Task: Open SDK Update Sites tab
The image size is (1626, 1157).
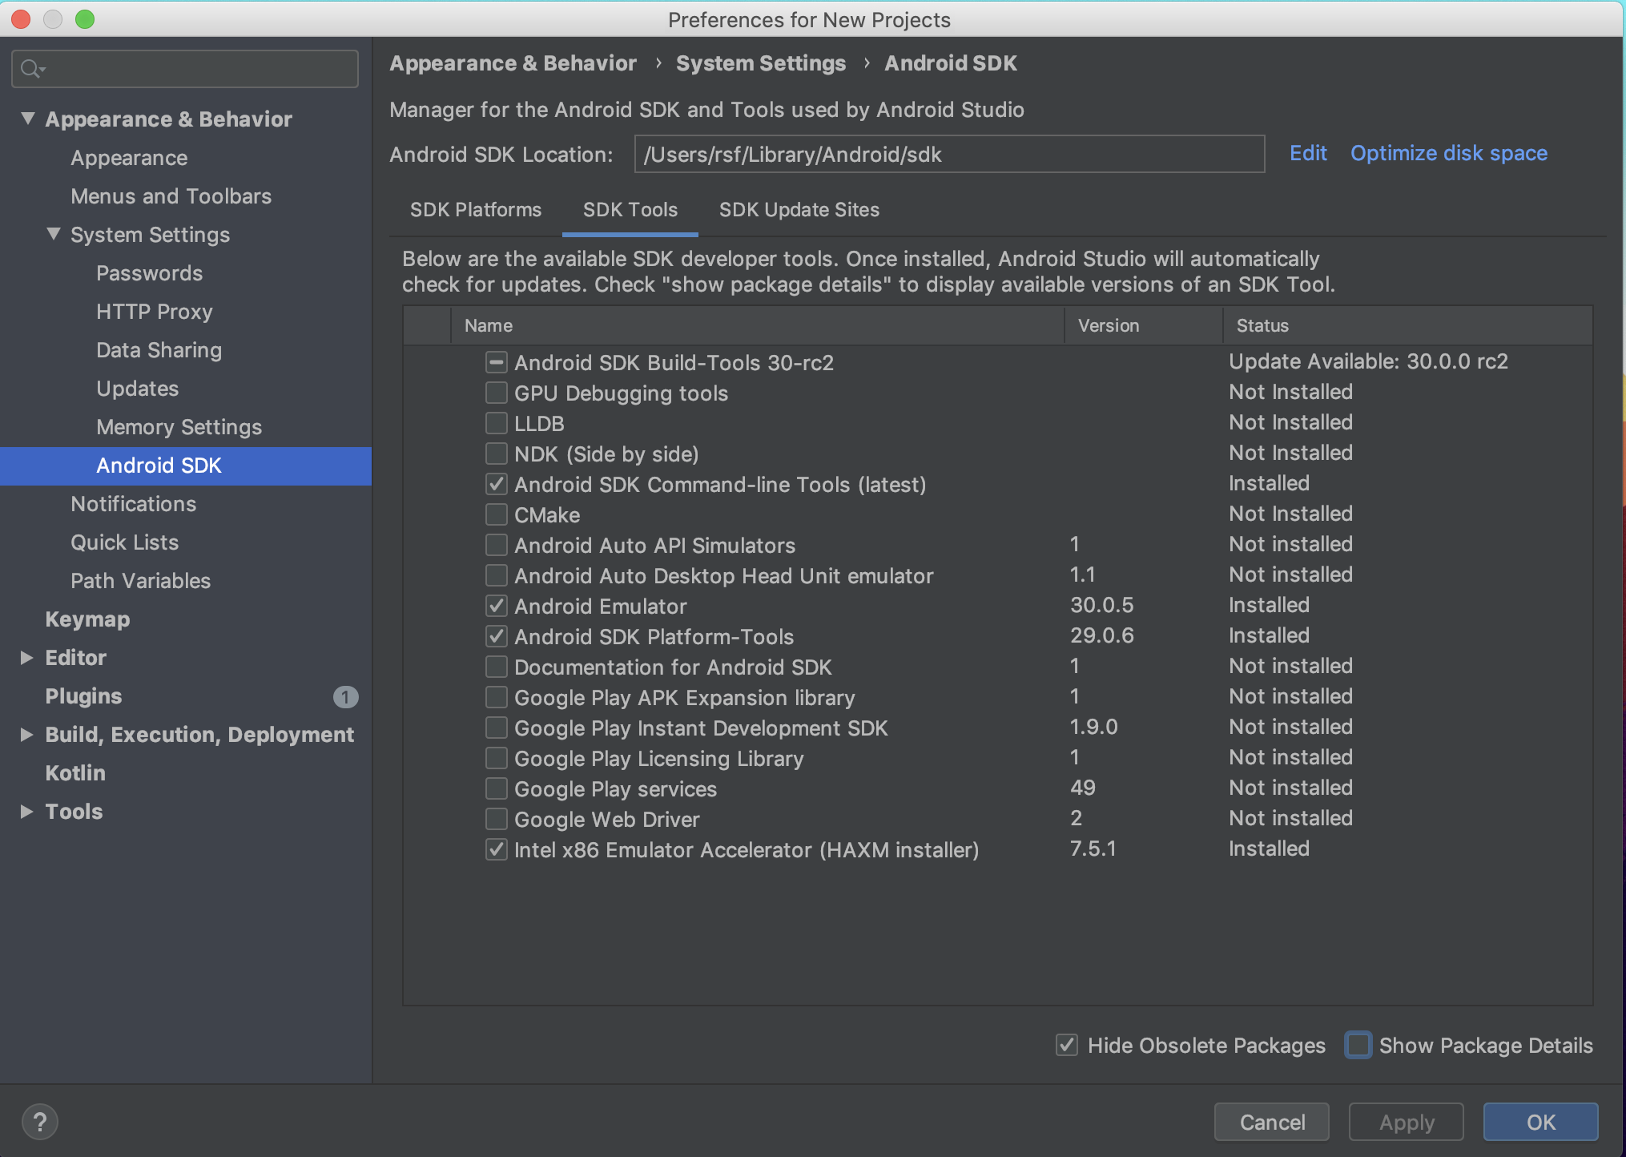Action: [x=799, y=210]
